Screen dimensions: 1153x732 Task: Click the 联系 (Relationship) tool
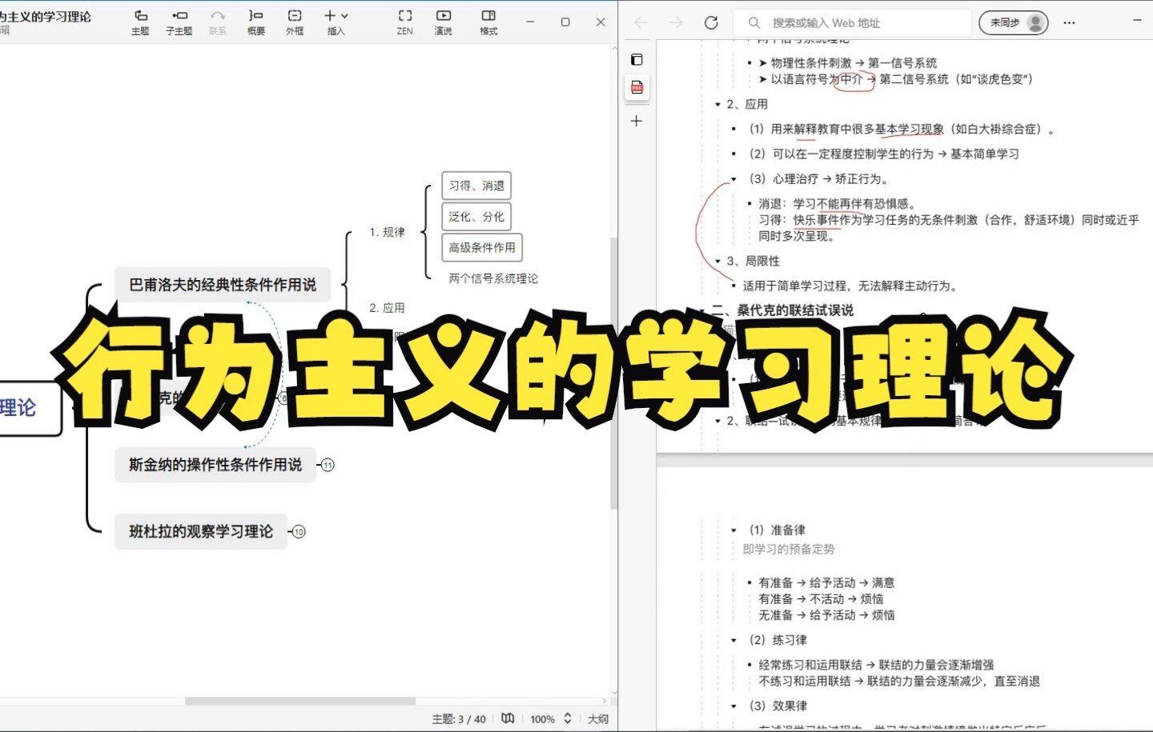tap(217, 22)
